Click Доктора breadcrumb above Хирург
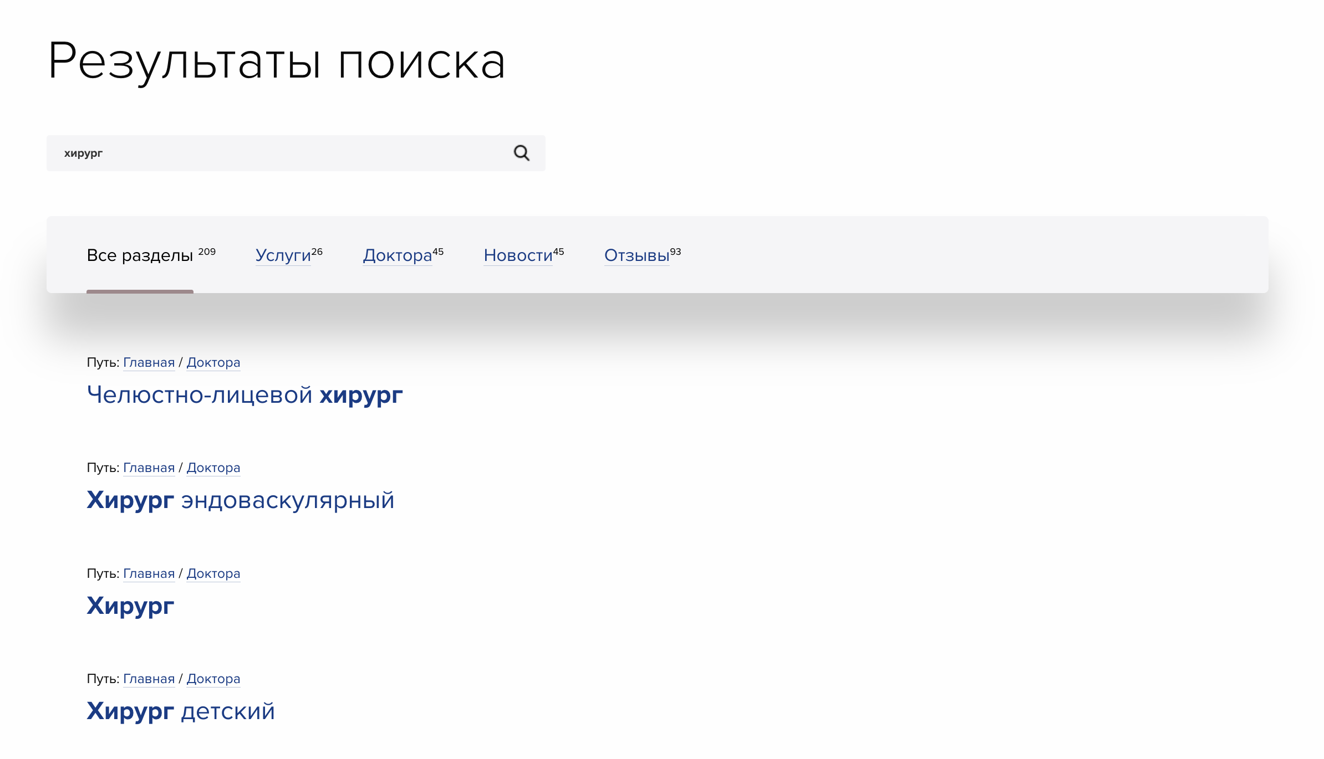Screen dimensions: 1324x759 [213, 573]
